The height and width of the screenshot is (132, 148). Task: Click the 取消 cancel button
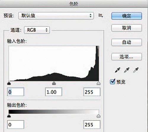click(127, 28)
